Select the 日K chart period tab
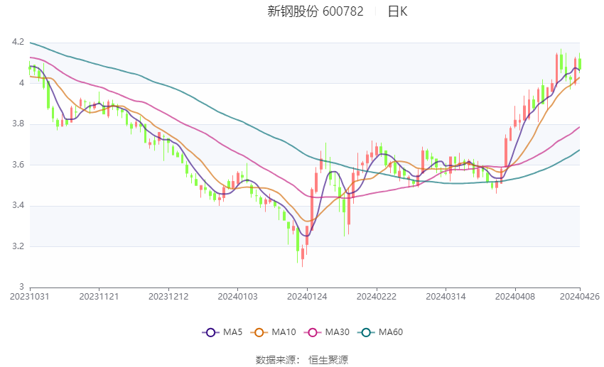The width and height of the screenshot is (604, 367). [x=397, y=11]
